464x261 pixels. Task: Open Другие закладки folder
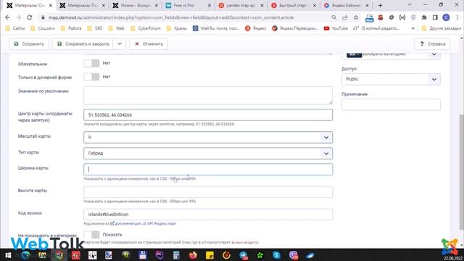(442, 28)
